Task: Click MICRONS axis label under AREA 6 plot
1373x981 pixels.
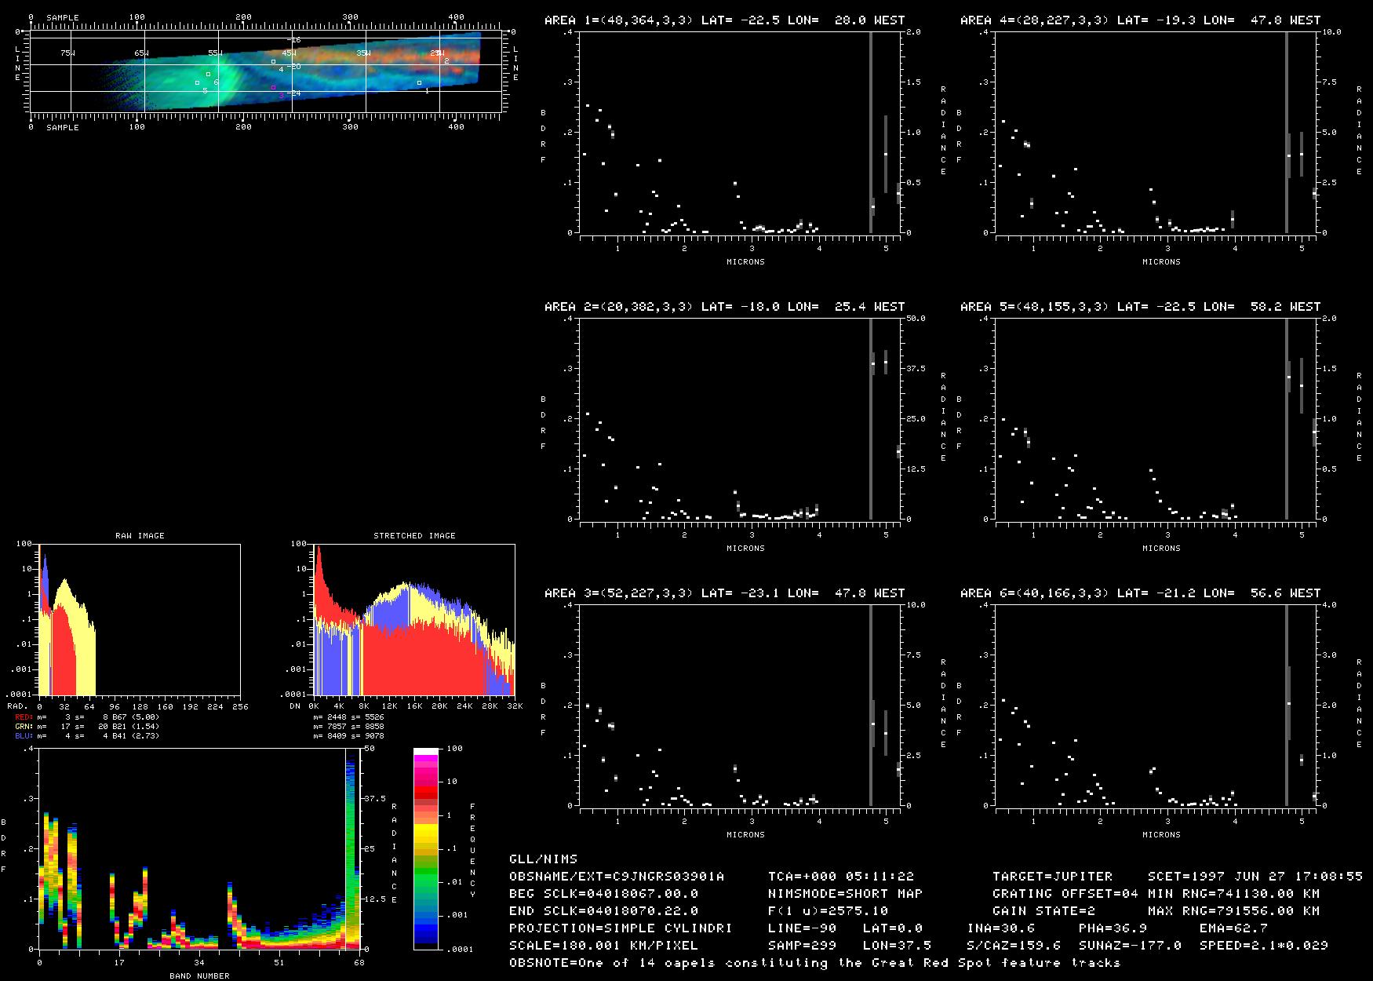Action: click(x=1161, y=835)
